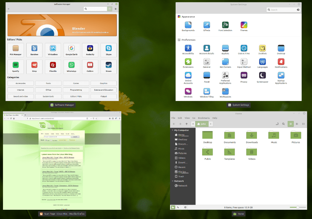Screen dimensions: 312x219
Task: Open the Programming category button
Action: [x=76, y=90]
